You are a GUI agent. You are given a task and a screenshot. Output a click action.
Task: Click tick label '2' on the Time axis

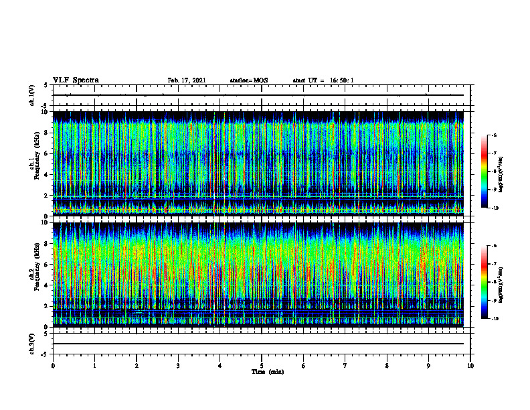pos(137,366)
